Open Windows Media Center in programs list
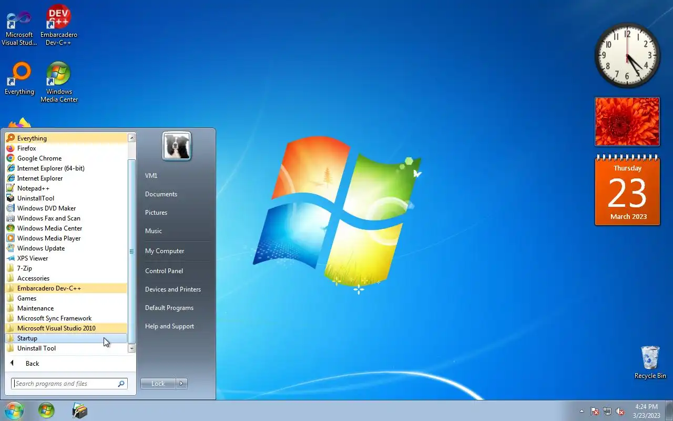Viewport: 673px width, 421px height. click(66, 228)
